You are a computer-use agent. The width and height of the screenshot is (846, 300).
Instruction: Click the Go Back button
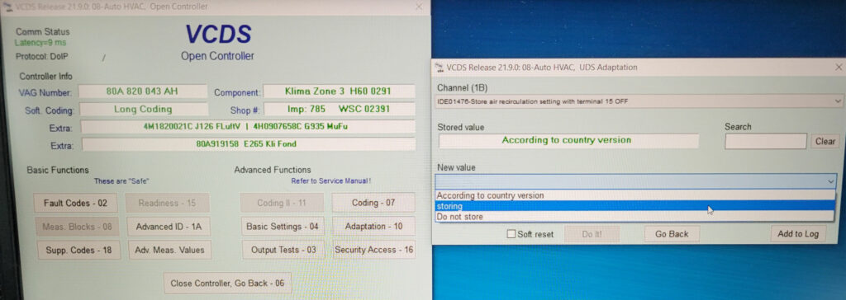672,234
